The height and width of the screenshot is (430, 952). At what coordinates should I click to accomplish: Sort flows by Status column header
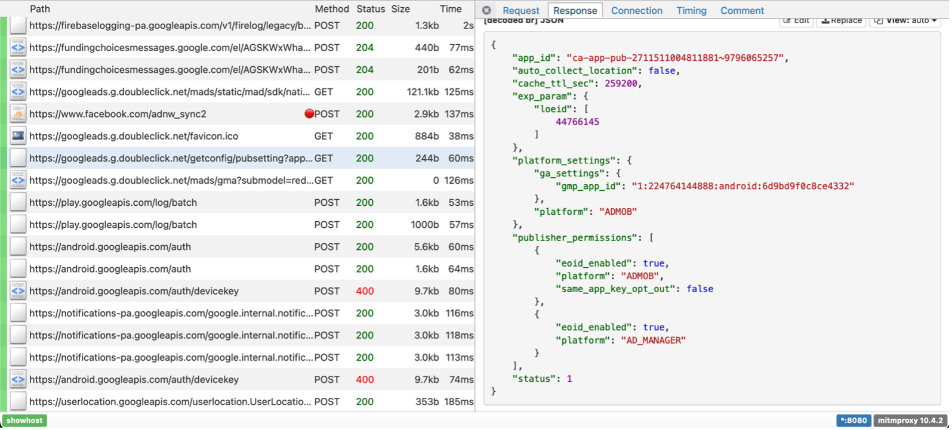[371, 9]
